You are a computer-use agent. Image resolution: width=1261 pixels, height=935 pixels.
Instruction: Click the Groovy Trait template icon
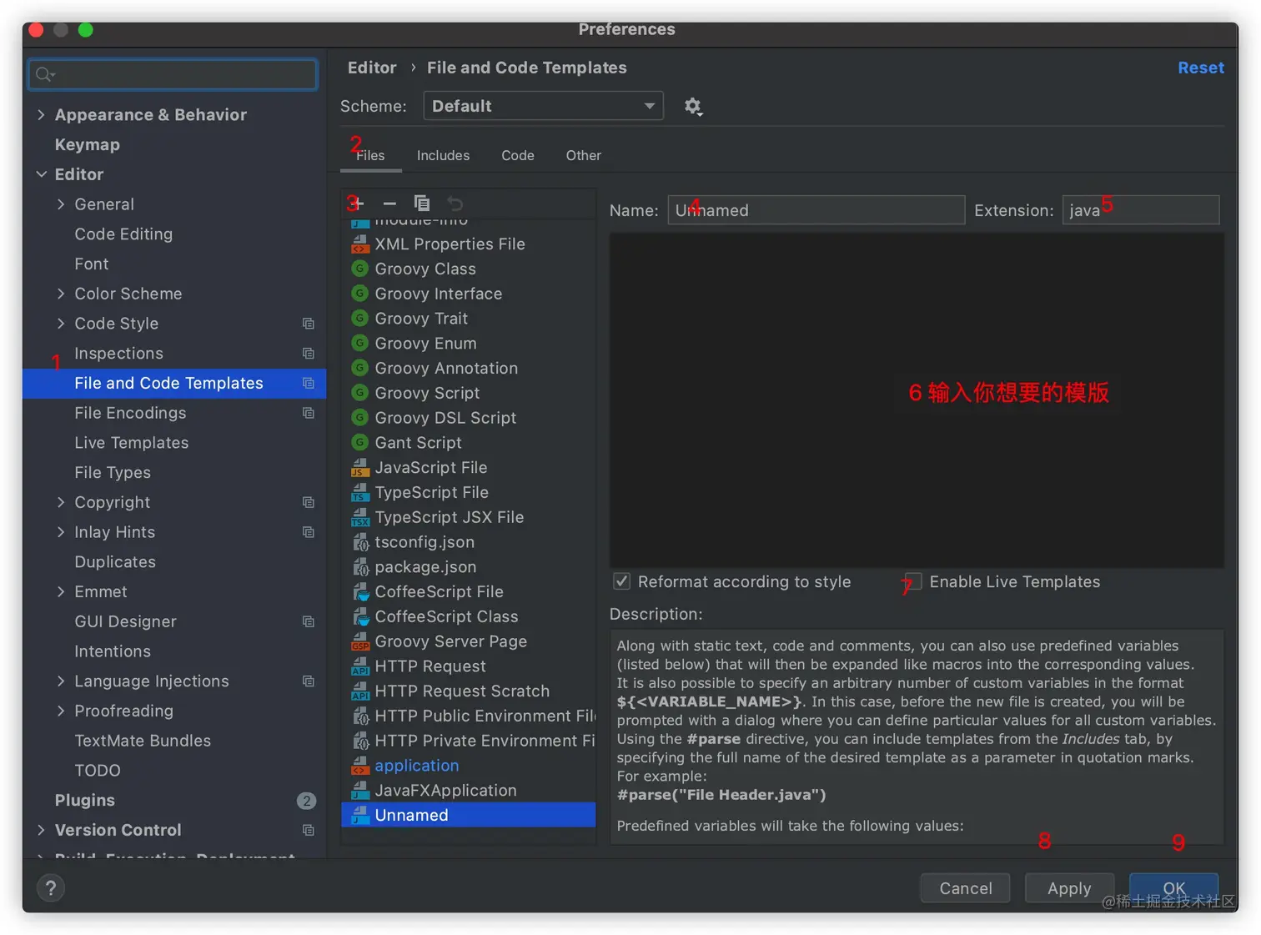click(360, 318)
